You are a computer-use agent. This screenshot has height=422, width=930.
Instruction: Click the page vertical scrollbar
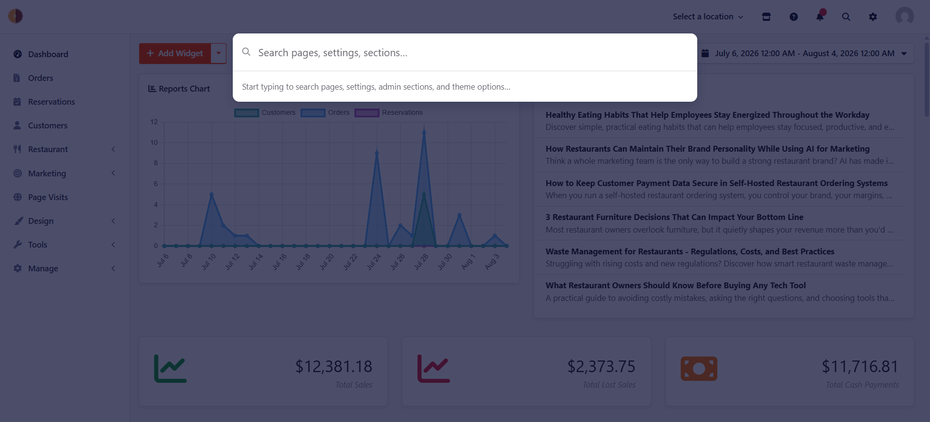[927, 80]
